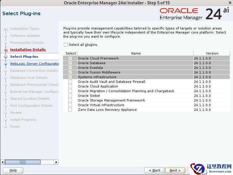Click the Installation Types step label
The height and width of the screenshot is (175, 233).
[25, 29]
